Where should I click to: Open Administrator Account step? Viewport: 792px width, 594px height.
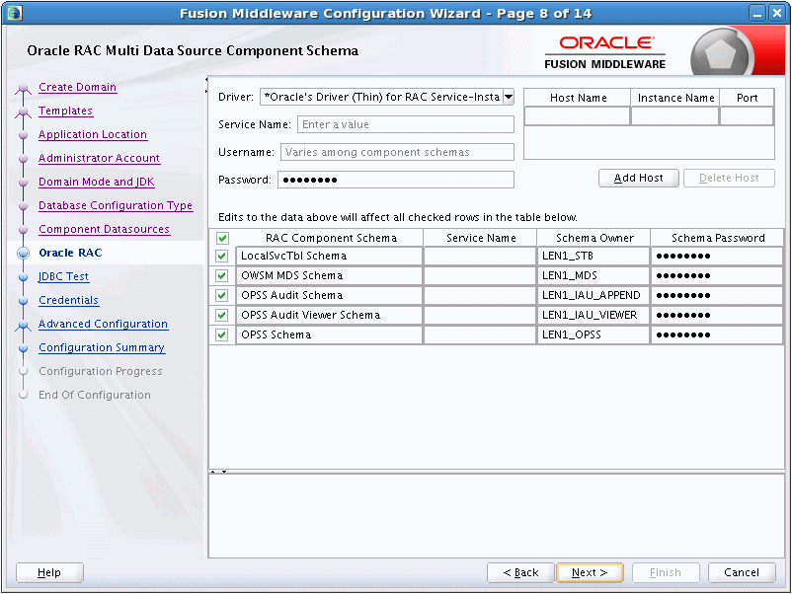tap(99, 158)
